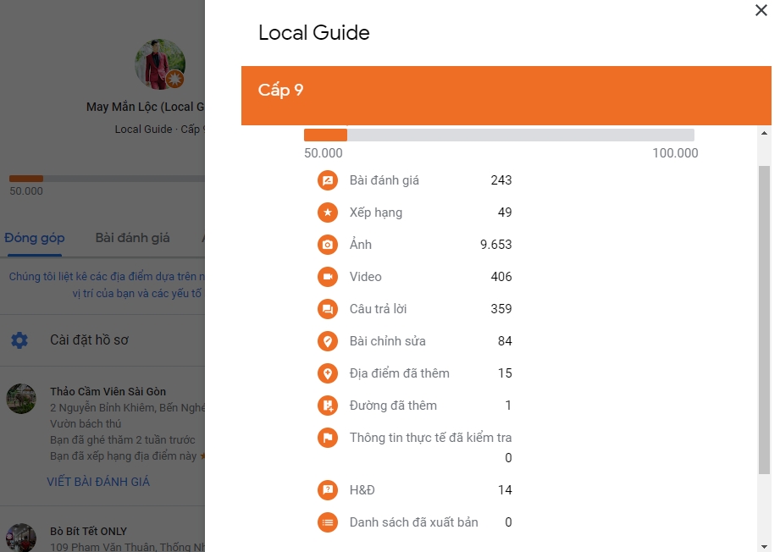This screenshot has width=780, height=552.
Task: Click the Danh sách đã xuất bản icon
Action: click(327, 522)
